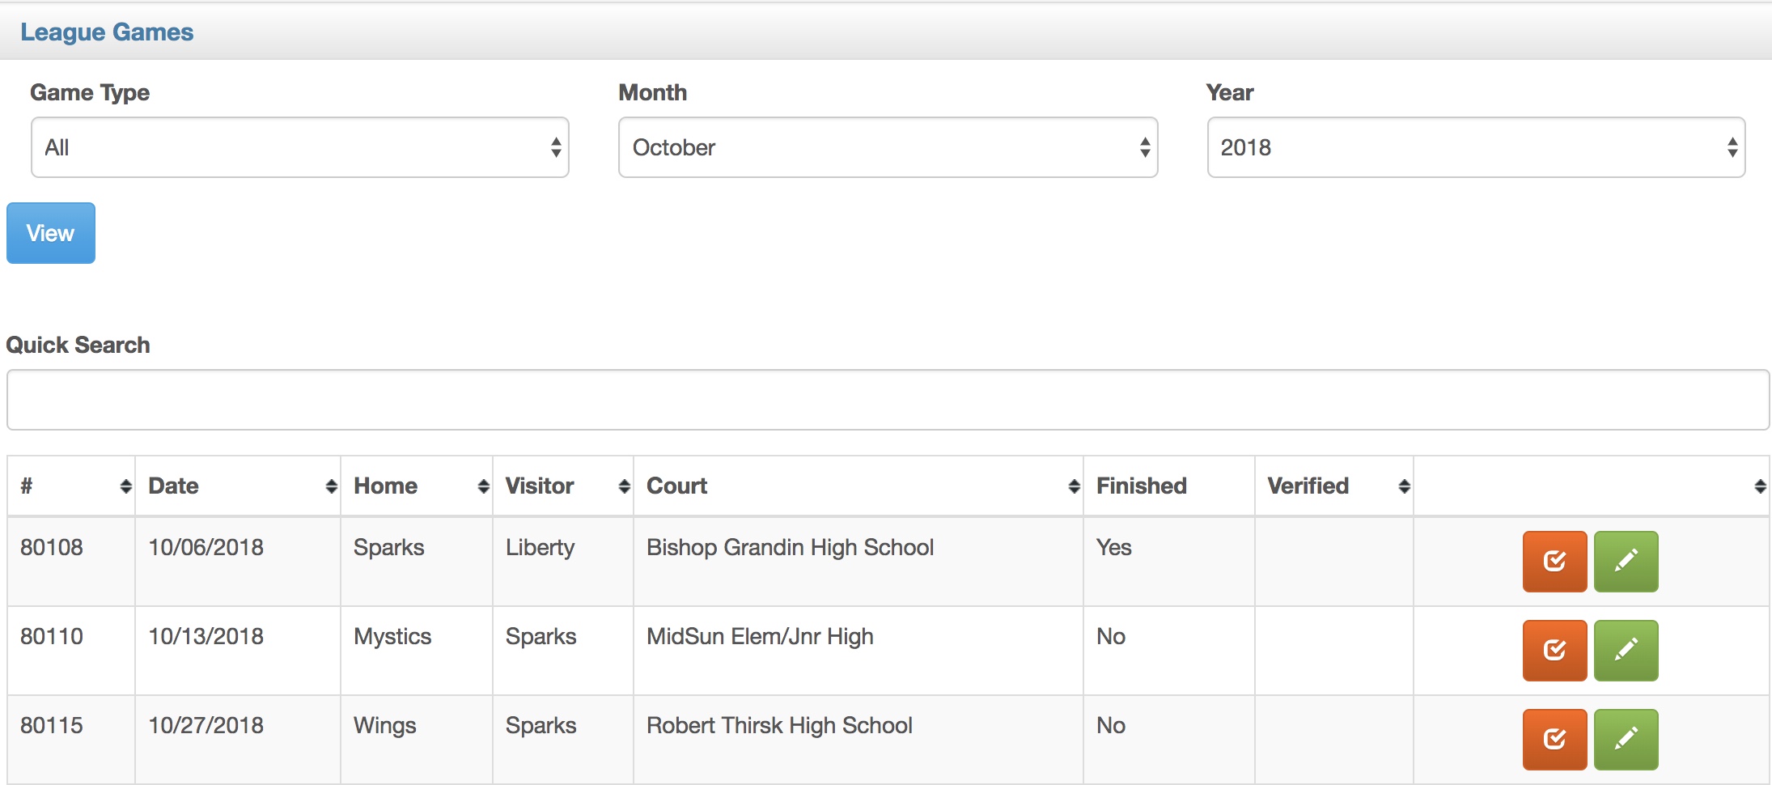Viewport: 1772px width, 785px height.
Task: Sort by Date column sort arrows
Action: (331, 486)
